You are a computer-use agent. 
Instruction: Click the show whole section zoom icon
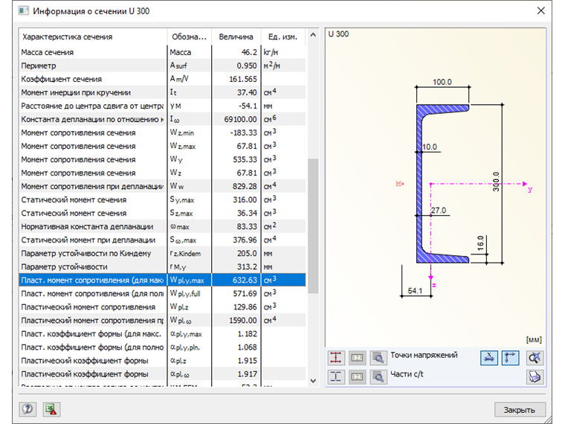[x=535, y=358]
